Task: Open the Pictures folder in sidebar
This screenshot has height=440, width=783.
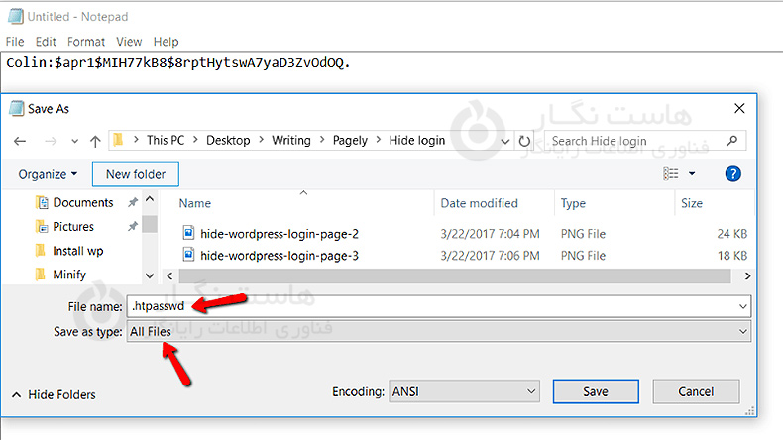Action: coord(73,227)
